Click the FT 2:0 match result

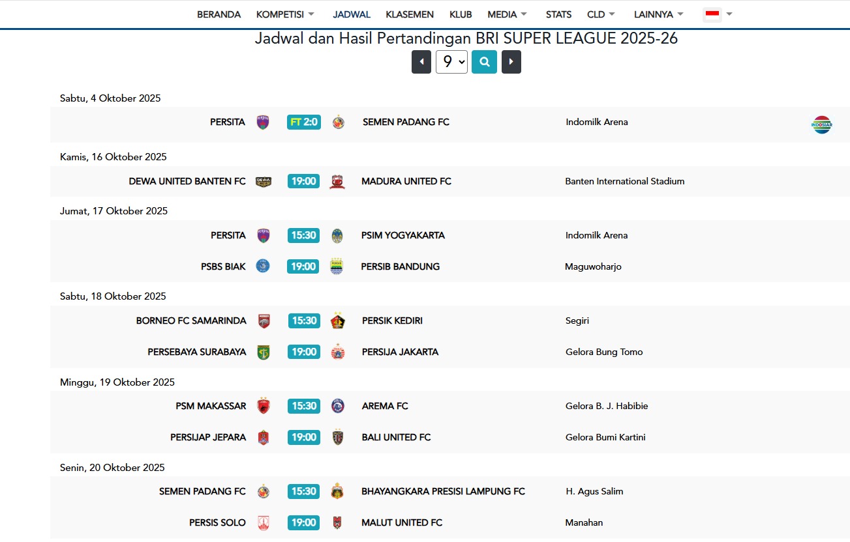pos(304,122)
